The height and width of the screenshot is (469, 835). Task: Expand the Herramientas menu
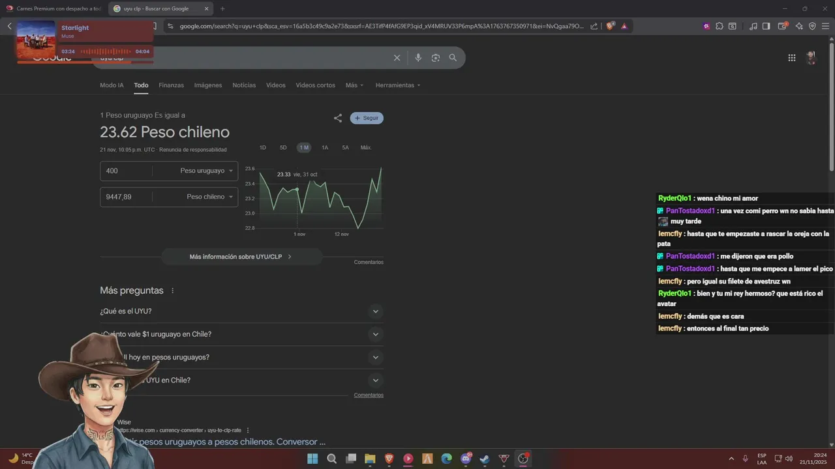click(398, 85)
